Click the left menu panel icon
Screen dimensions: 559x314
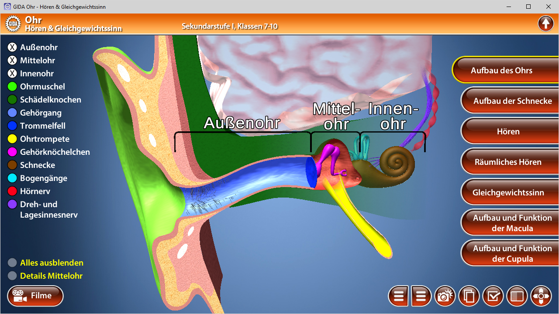click(x=398, y=297)
